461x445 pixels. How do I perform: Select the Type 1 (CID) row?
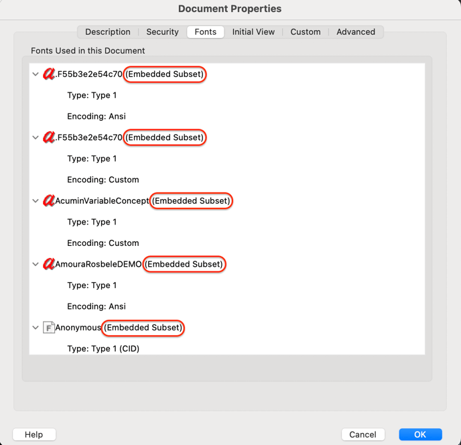pos(103,348)
